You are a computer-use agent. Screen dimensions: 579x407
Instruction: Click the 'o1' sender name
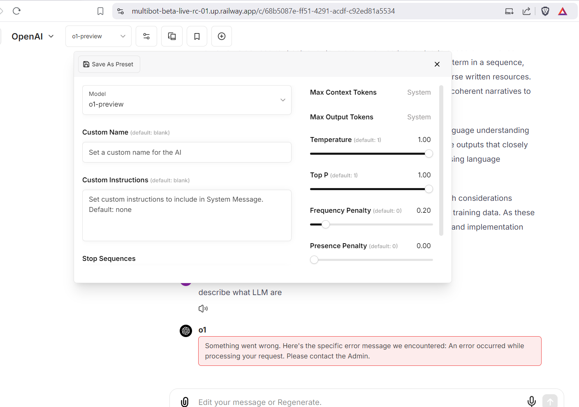click(202, 330)
